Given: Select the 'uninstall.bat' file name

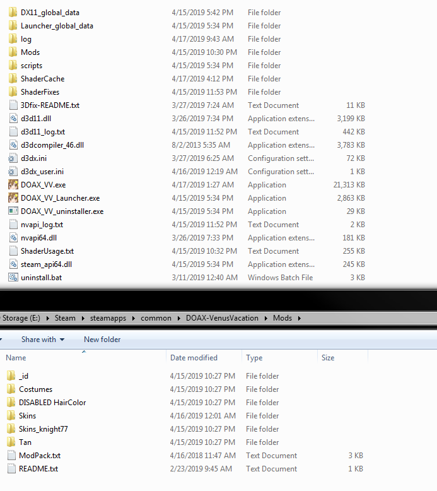Looking at the screenshot, I should (41, 278).
